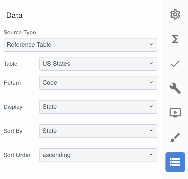Click the Sort Order label

(17, 155)
